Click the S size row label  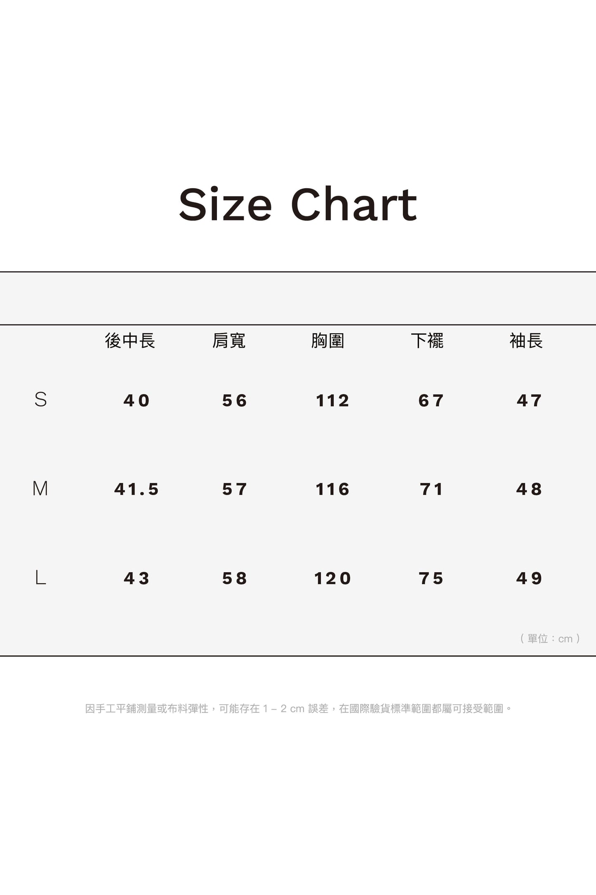point(40,400)
